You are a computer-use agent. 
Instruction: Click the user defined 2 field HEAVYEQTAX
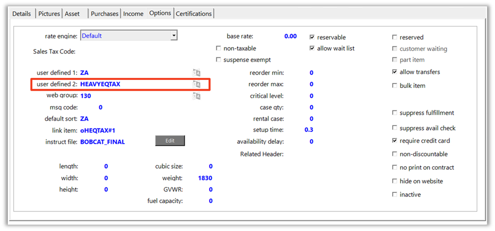coord(100,84)
